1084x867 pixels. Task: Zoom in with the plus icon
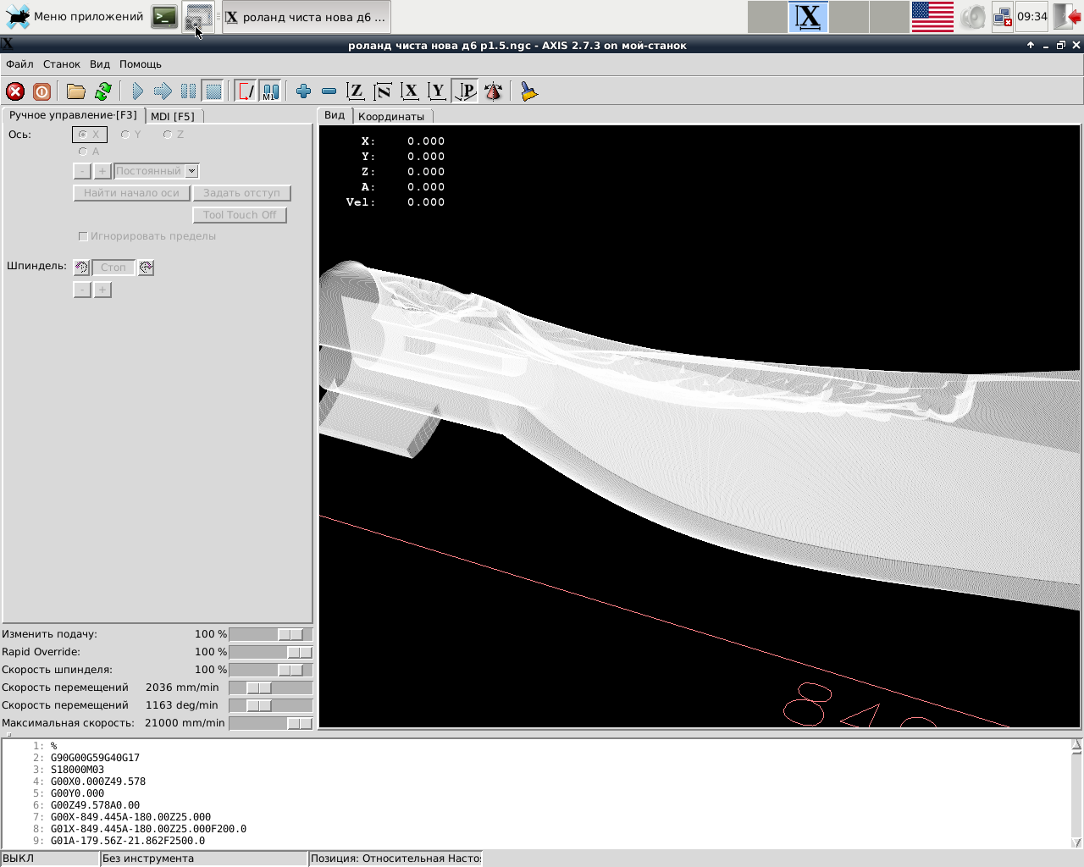[x=303, y=91]
